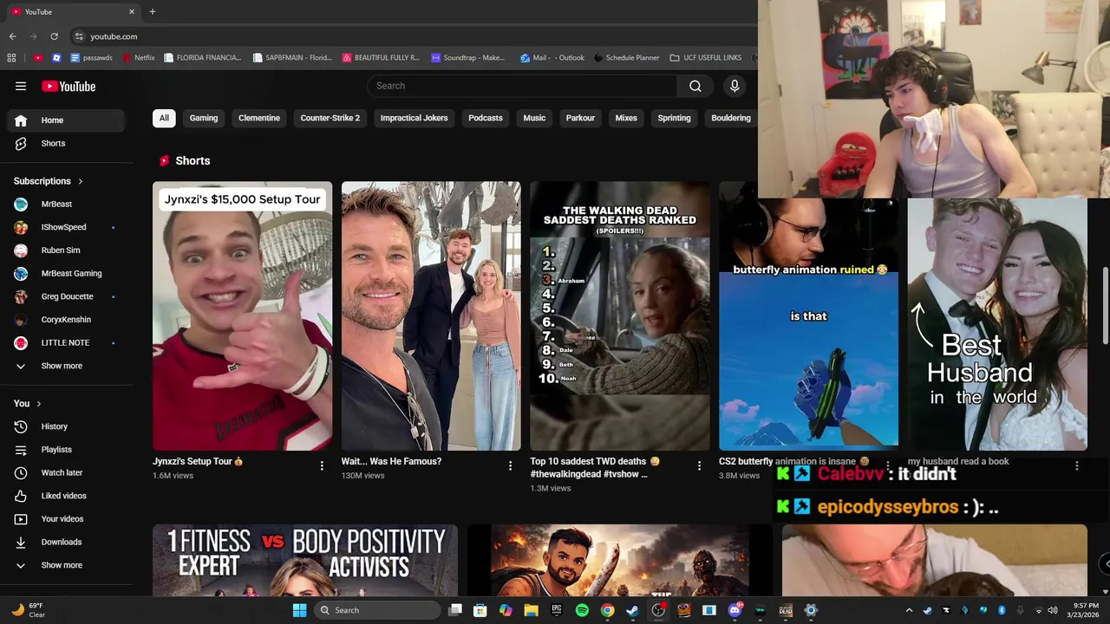Open the Soundtrap bookmark
This screenshot has height=624, width=1110.
(468, 58)
